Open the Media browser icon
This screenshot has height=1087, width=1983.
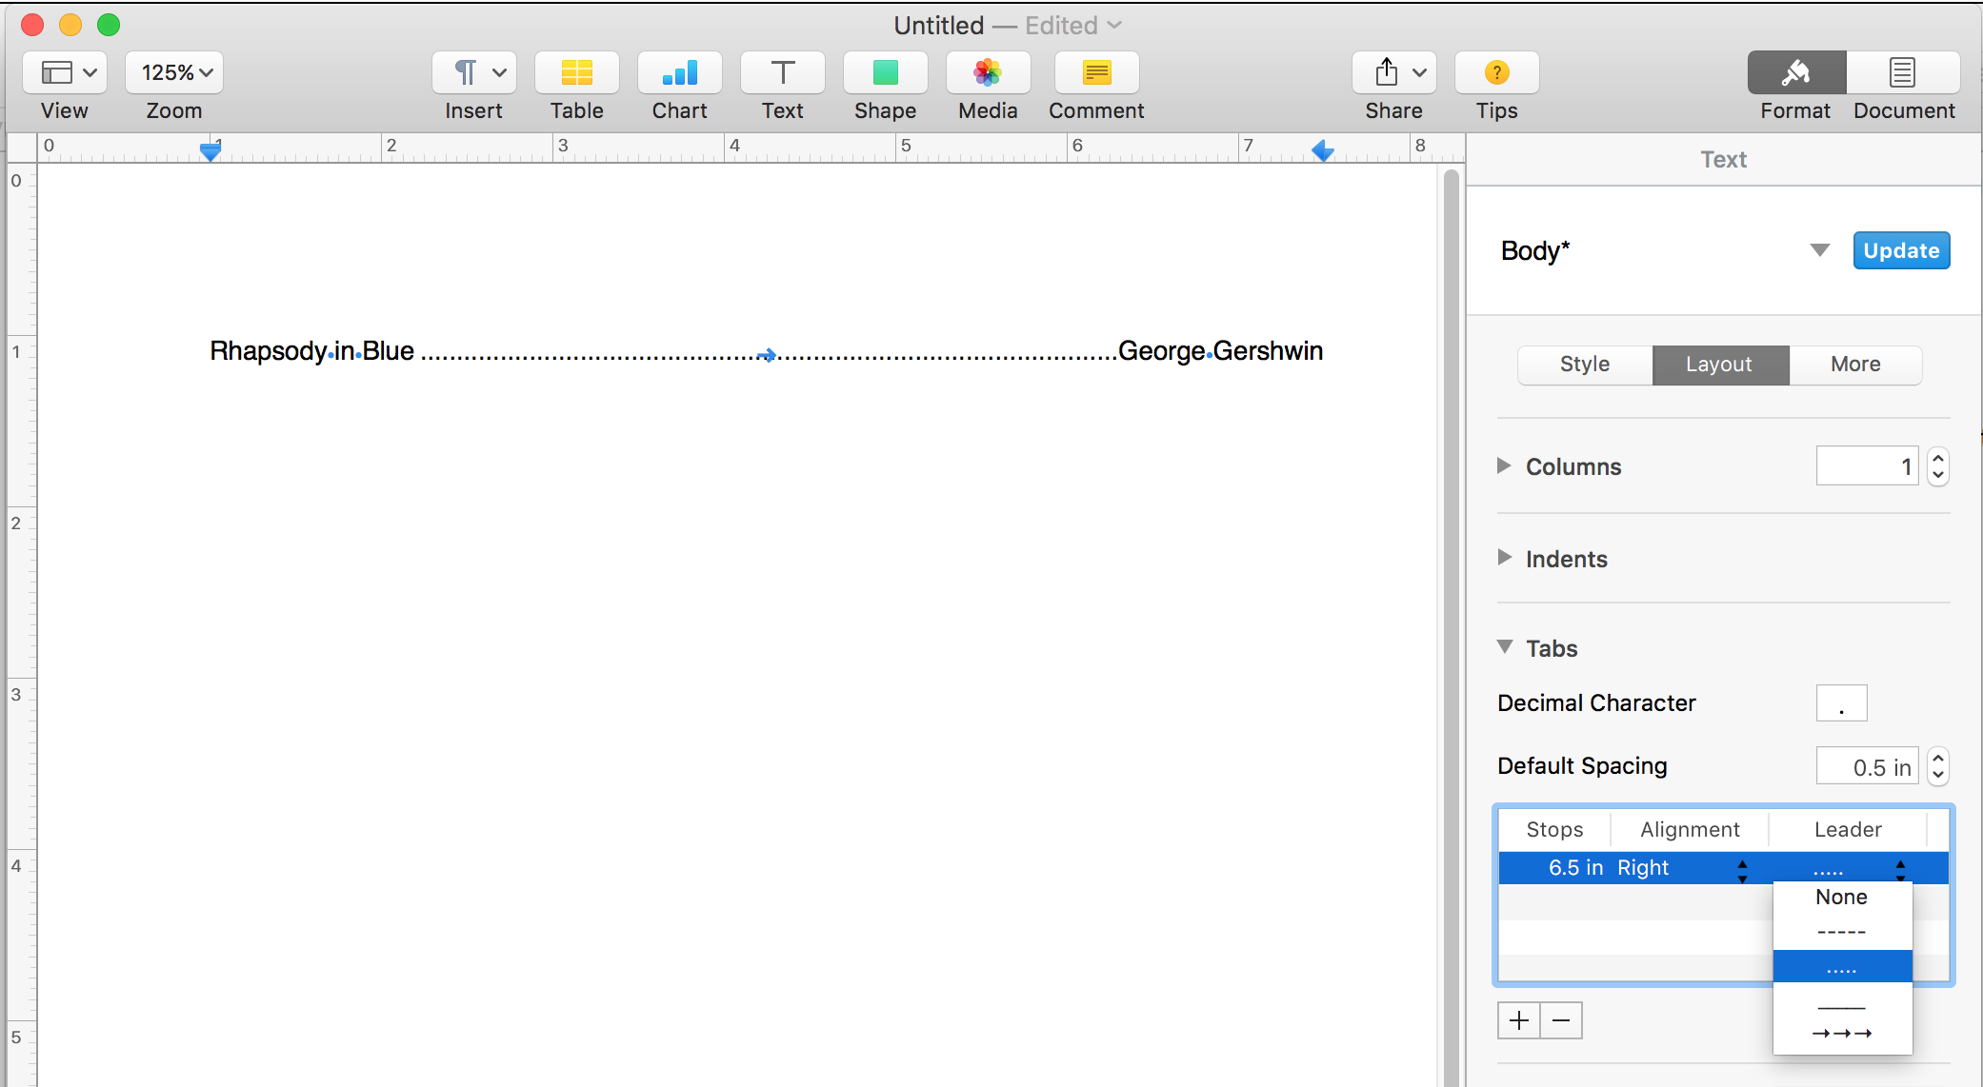[x=988, y=72]
